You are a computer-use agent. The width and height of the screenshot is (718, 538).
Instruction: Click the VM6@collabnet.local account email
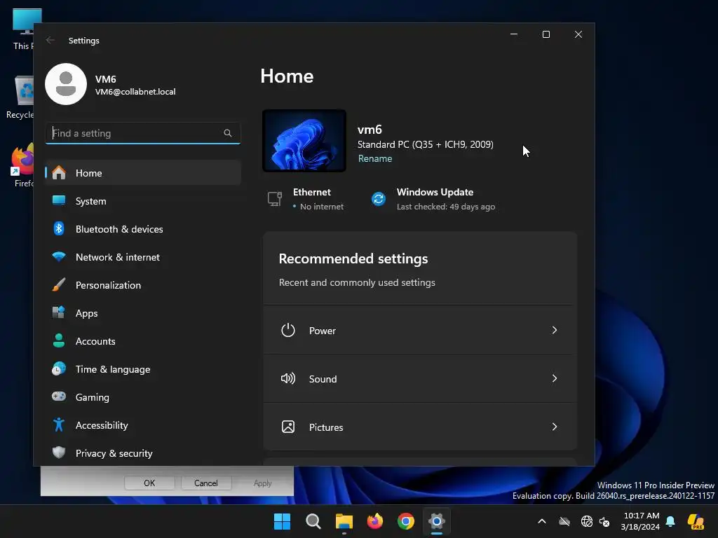click(x=135, y=92)
